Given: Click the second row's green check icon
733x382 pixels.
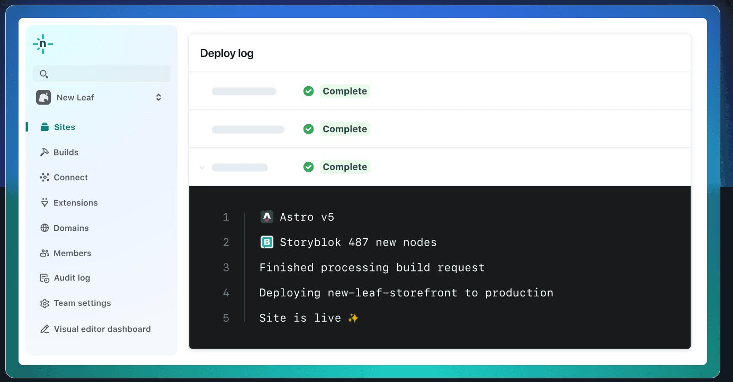Looking at the screenshot, I should pos(308,129).
